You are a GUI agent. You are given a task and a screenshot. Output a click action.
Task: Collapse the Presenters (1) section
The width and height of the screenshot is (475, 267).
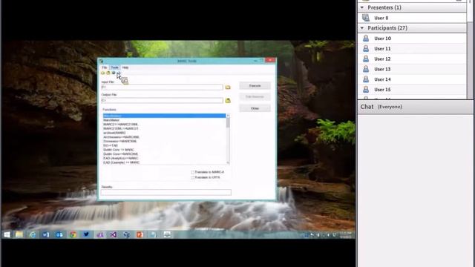click(362, 7)
